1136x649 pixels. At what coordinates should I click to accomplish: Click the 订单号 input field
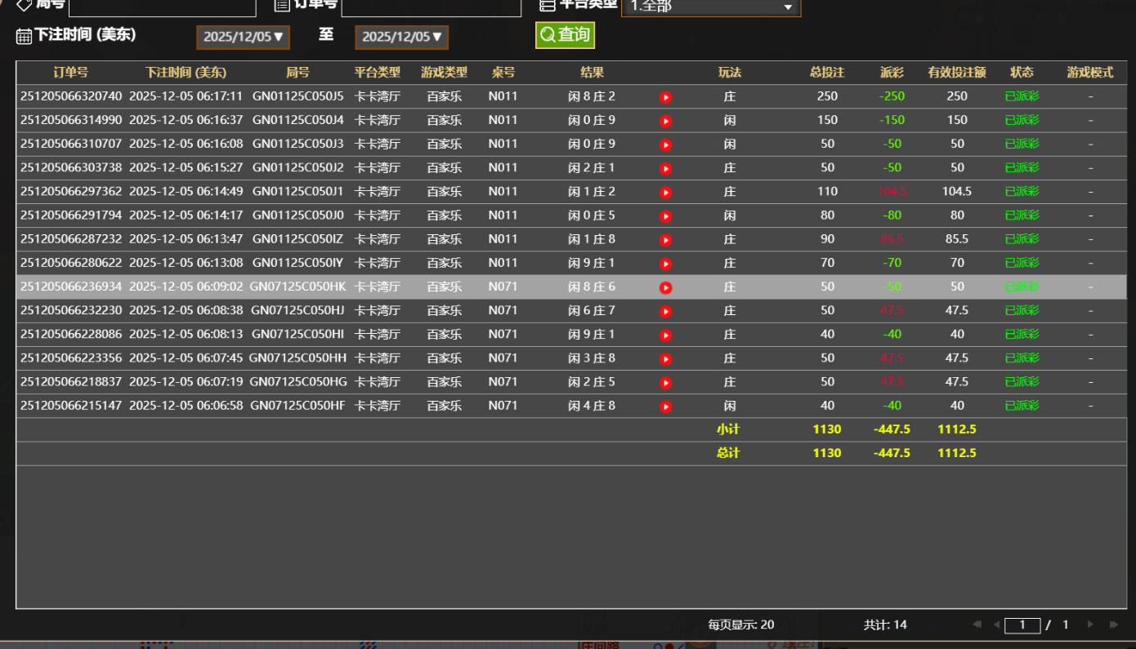click(431, 7)
